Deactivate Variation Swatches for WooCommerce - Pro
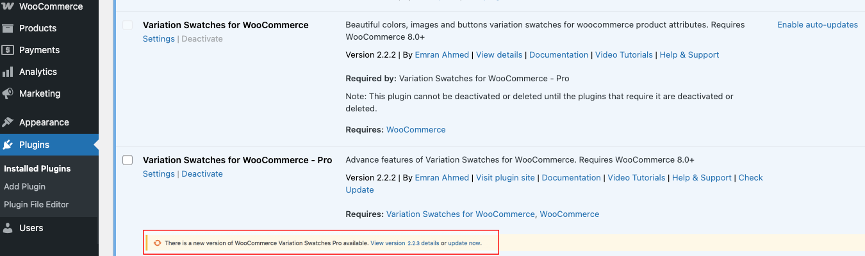Screen dimensions: 865x256 click(x=202, y=174)
